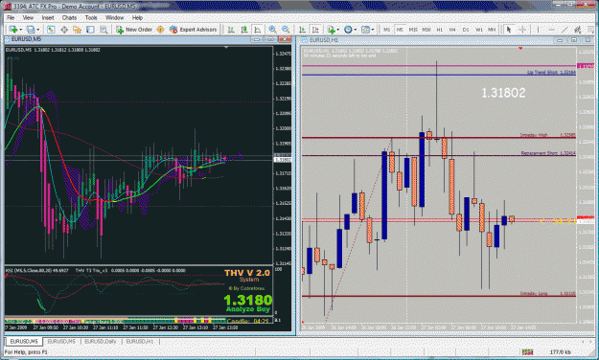This screenshot has width=599, height=360.
Task: Zoom out of the chart
Action: pyautogui.click(x=286, y=30)
